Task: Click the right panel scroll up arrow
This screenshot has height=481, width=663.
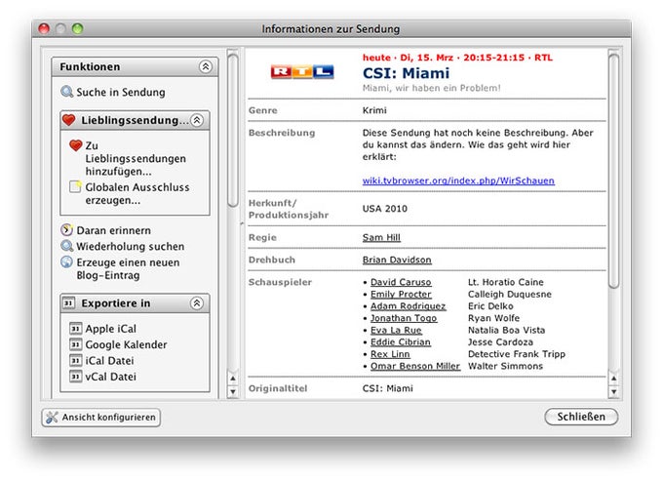Action: click(613, 379)
